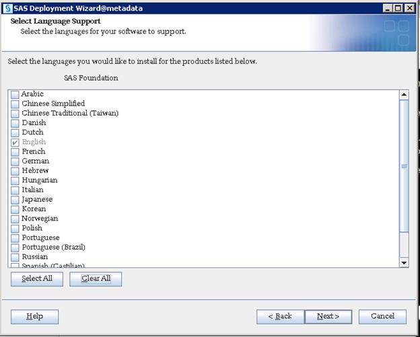Open Help for this wizard page
Screen dimensions: 420x337
pos(34,317)
